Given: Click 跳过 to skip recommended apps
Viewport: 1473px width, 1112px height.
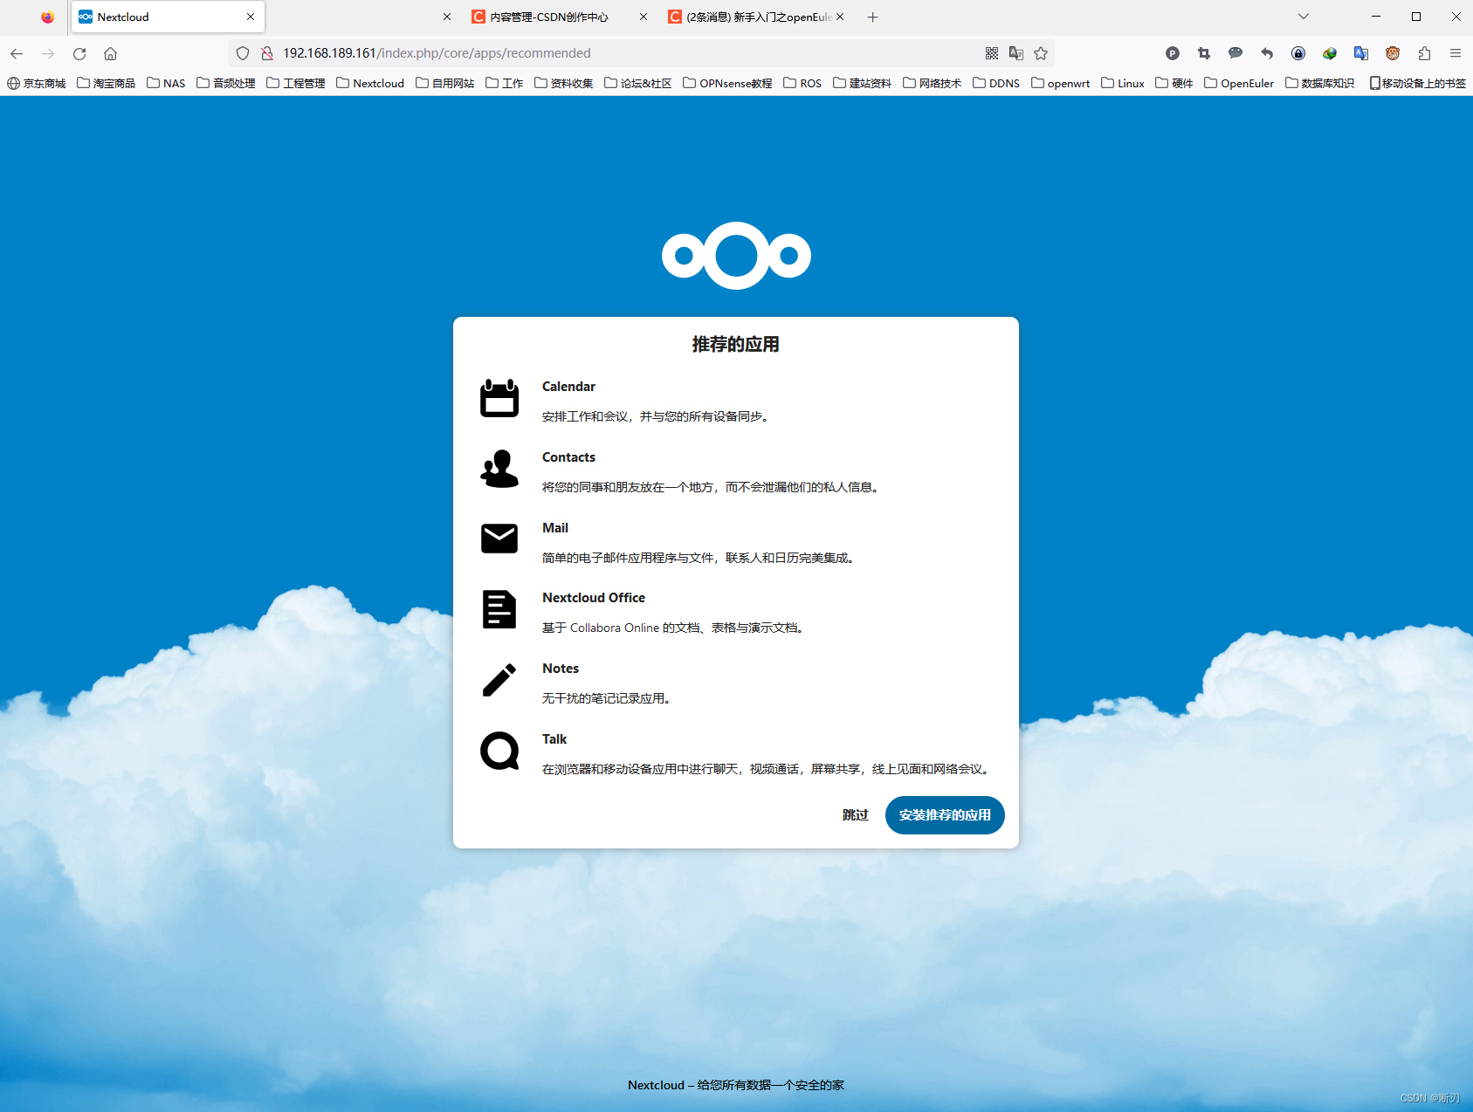Looking at the screenshot, I should [x=855, y=814].
